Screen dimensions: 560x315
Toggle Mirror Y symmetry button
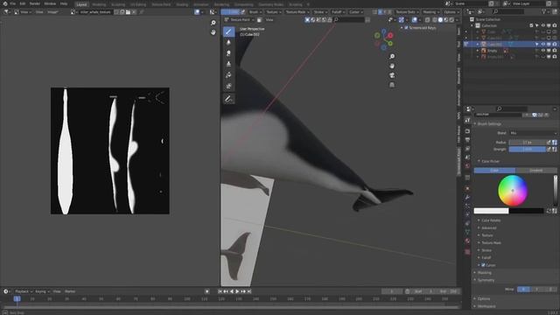(536, 289)
